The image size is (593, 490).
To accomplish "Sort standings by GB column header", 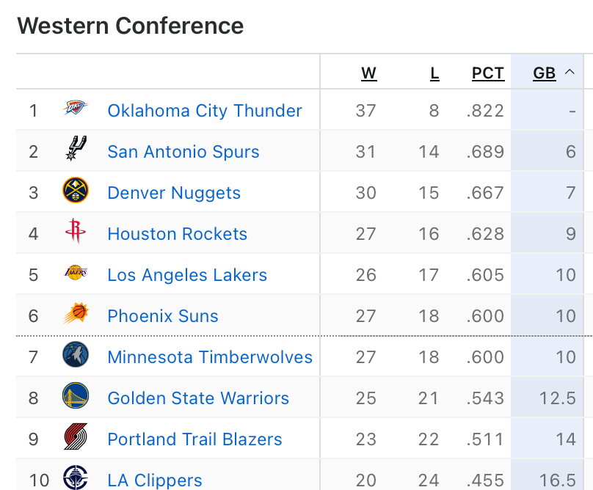I will pos(544,73).
